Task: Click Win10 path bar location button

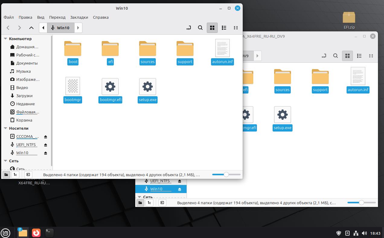Action: click(61, 28)
